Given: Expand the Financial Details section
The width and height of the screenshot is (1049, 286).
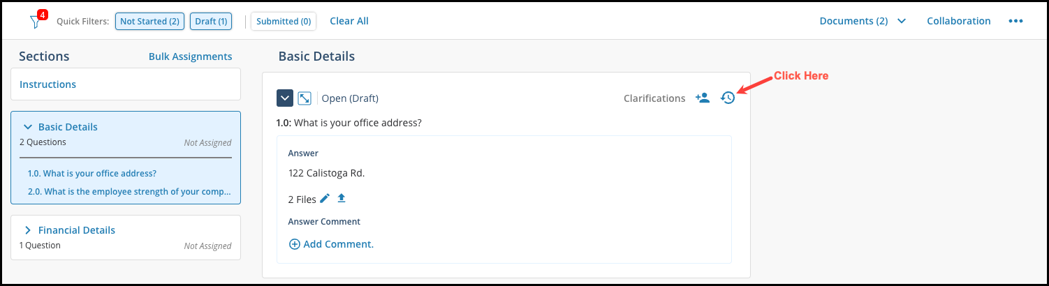Looking at the screenshot, I should click(x=28, y=230).
